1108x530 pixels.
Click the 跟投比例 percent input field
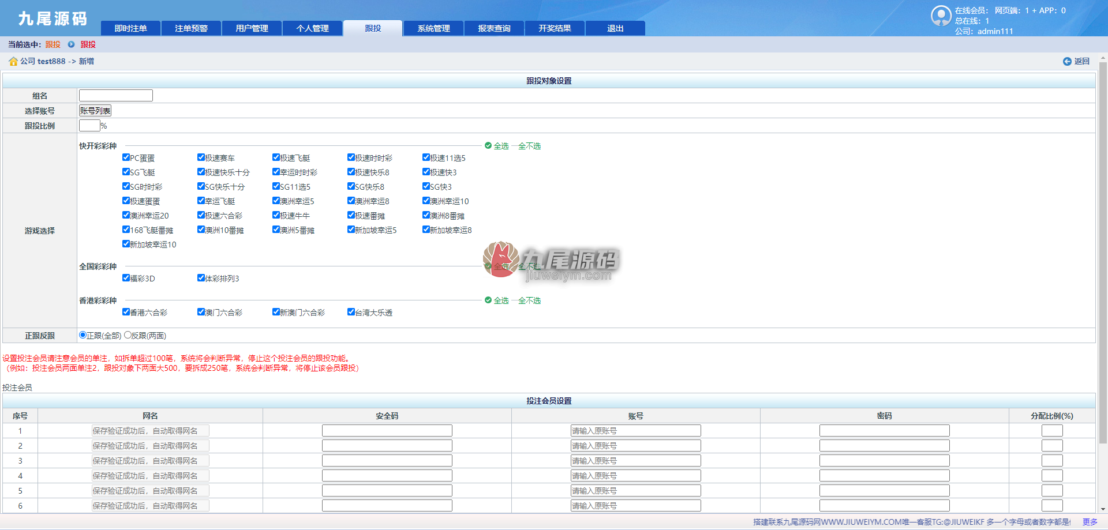pos(89,126)
